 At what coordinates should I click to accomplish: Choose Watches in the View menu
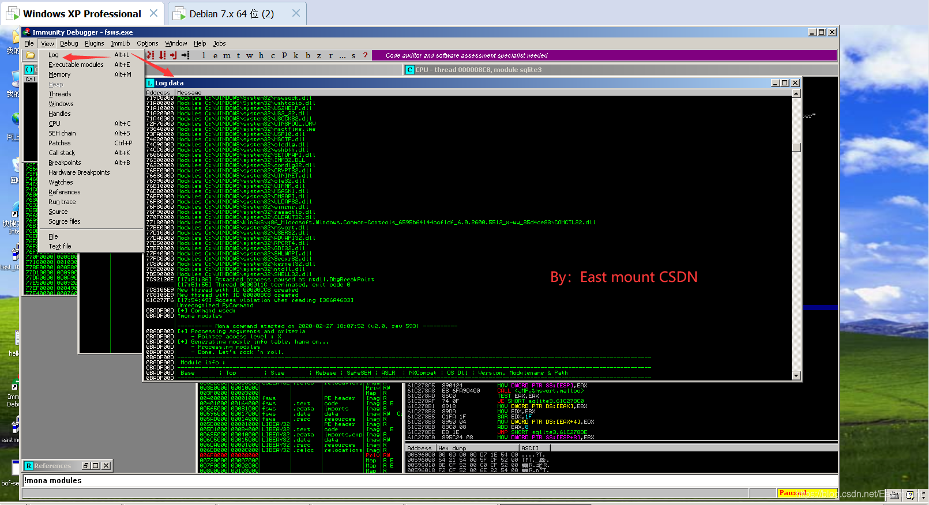[x=91, y=182]
